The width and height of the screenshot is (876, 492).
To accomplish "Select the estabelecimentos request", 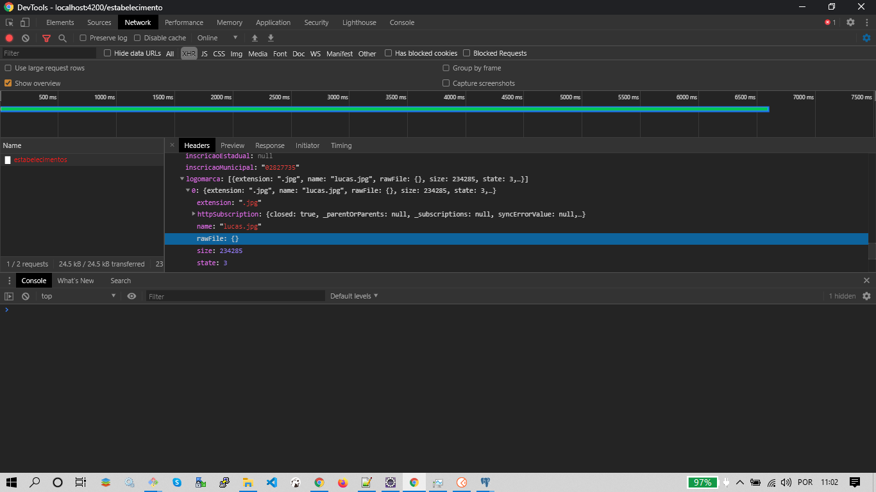I will coord(40,160).
